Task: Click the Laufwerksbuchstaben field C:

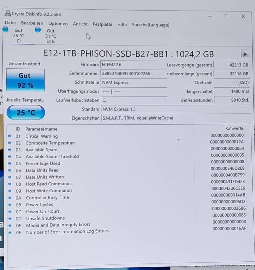Action: (134, 100)
